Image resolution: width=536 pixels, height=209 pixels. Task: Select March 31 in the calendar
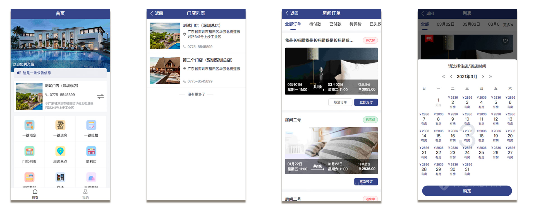(467, 169)
